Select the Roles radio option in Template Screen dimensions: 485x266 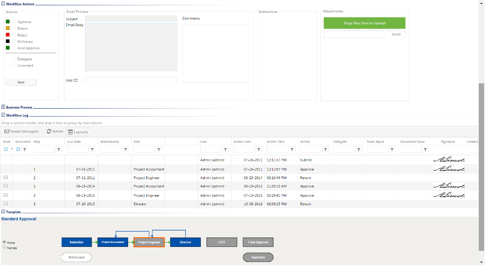click(4, 242)
